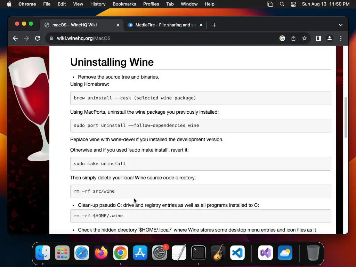Open System Settings from the Dock
This screenshot has width=356, height=267.
tap(160, 253)
